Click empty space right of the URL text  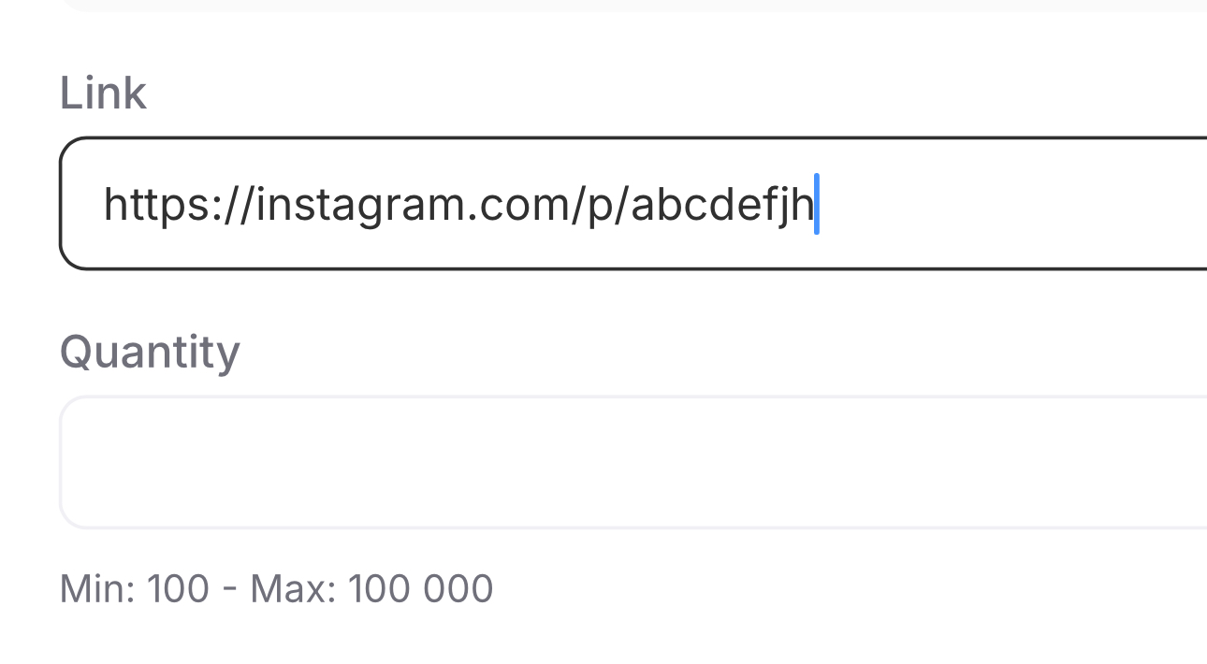tap(1011, 204)
